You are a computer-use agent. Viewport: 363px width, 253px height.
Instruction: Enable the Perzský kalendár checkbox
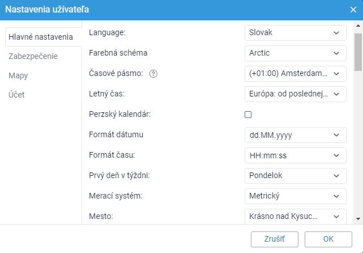point(248,115)
